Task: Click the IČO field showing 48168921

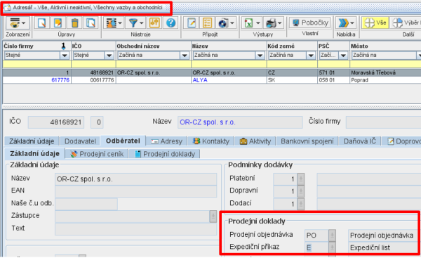Action: pyautogui.click(x=56, y=122)
